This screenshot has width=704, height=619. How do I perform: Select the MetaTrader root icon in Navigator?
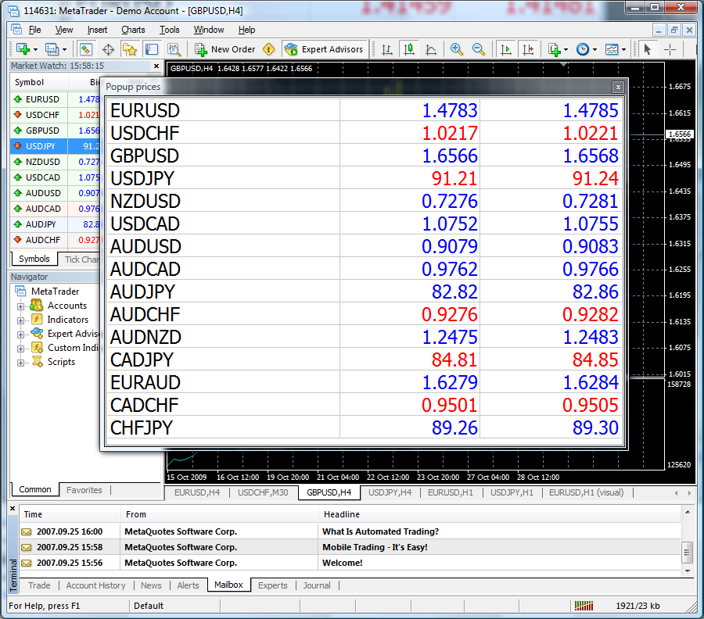coord(20,292)
